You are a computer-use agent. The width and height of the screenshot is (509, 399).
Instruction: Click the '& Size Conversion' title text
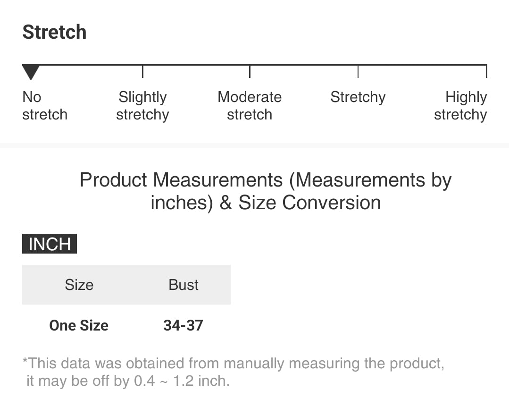[x=300, y=203]
